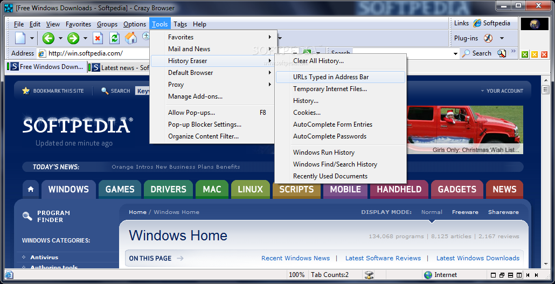Image resolution: width=555 pixels, height=284 pixels.
Task: Go to the home page via house icon
Action: click(x=130, y=38)
